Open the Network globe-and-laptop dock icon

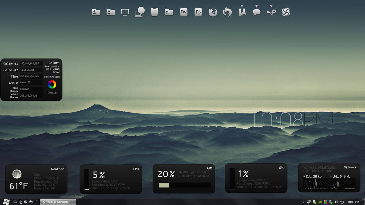coord(140,12)
